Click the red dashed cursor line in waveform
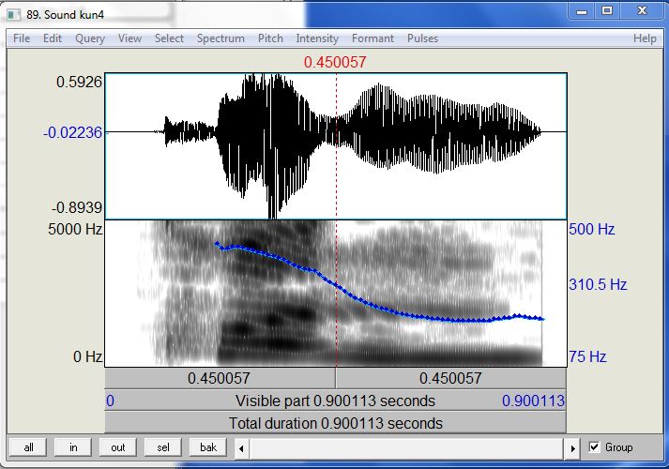This screenshot has width=669, height=469. (336, 146)
